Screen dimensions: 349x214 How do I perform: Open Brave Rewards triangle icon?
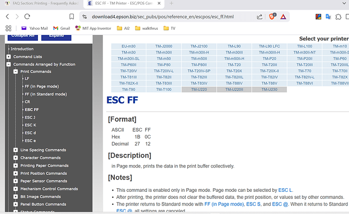click(x=283, y=17)
